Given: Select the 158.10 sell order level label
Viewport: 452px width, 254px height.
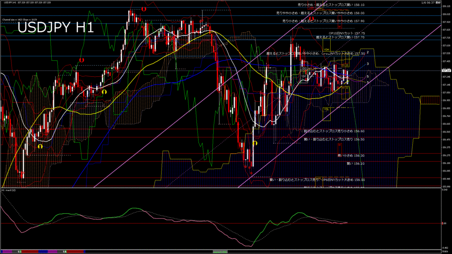Looking at the screenshot, I should click(x=329, y=4).
